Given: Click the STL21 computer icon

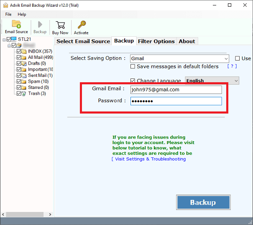Looking at the screenshot, I should coord(14,39).
